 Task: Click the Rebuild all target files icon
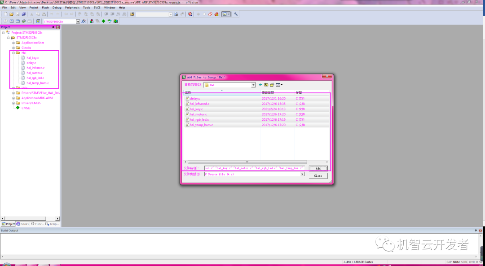point(17,20)
